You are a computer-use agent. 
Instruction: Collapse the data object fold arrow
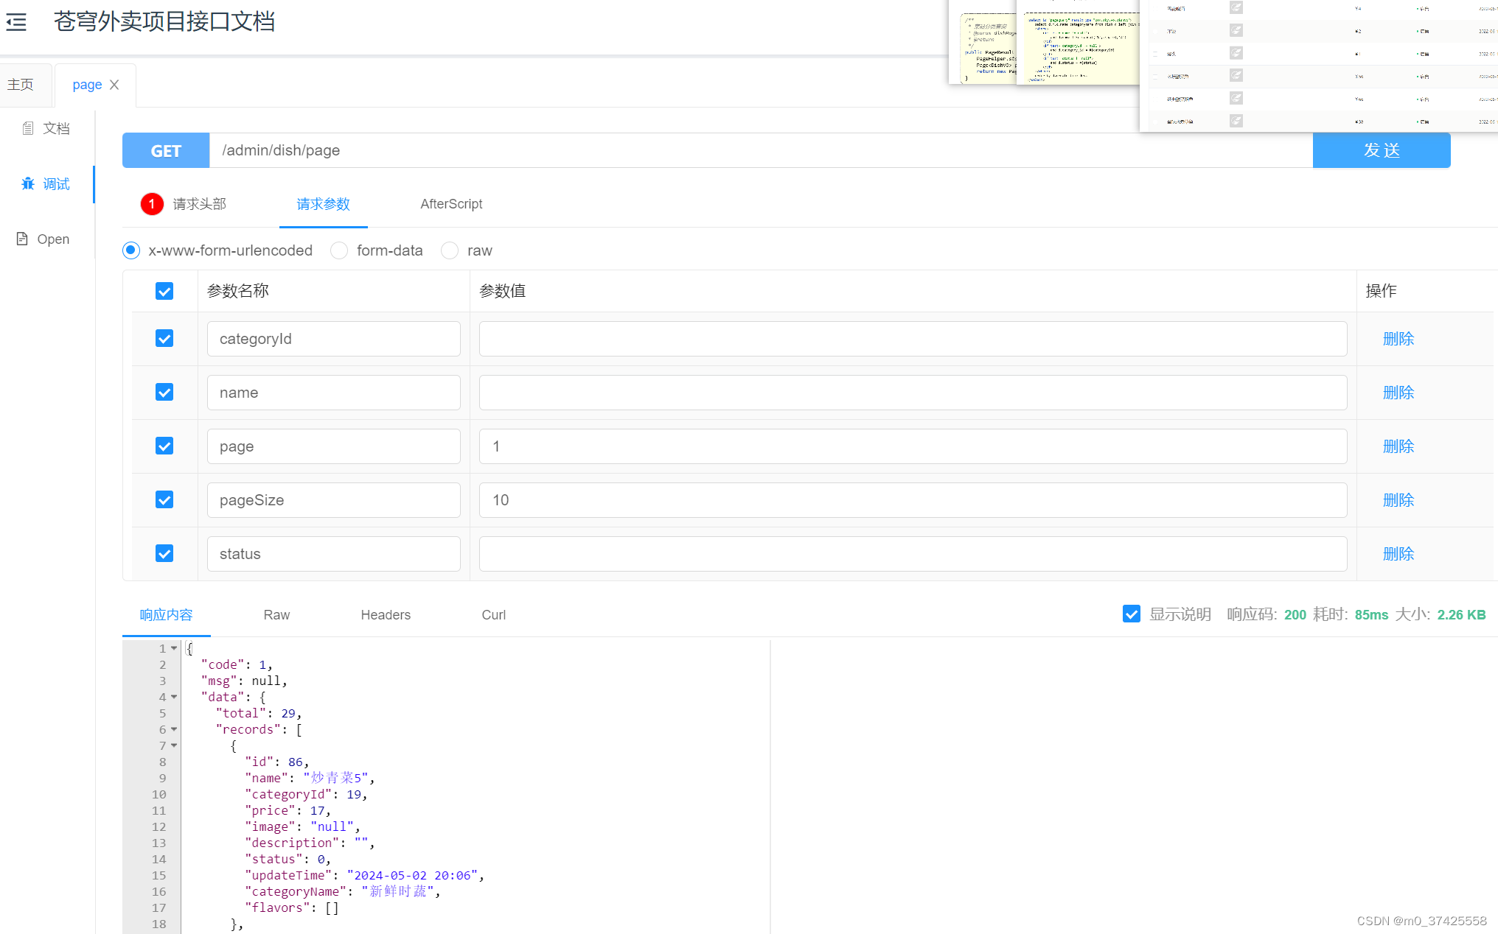174,697
